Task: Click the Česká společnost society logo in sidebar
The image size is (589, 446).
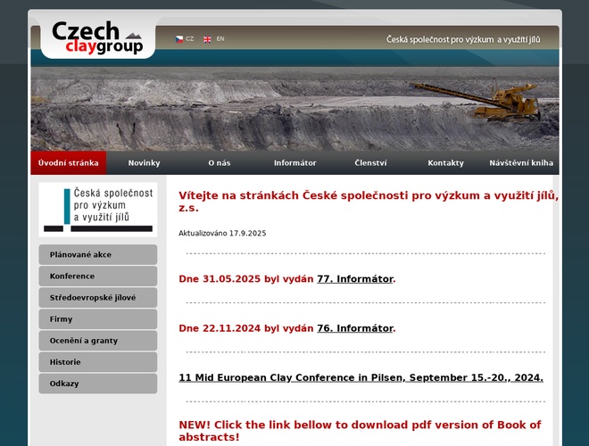Action: [x=97, y=210]
